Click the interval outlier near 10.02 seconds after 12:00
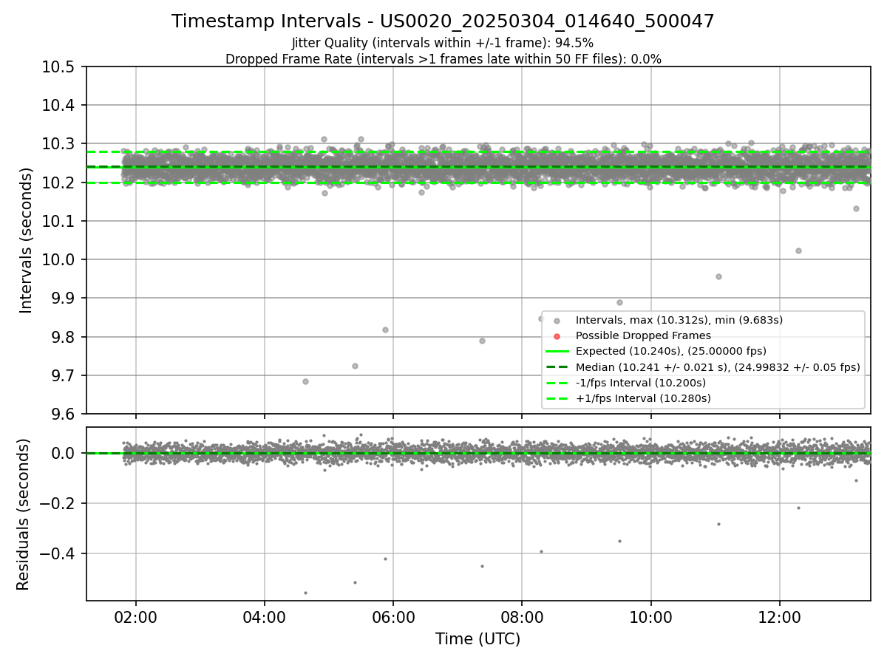This screenshot has height=665, width=887. pos(798,250)
